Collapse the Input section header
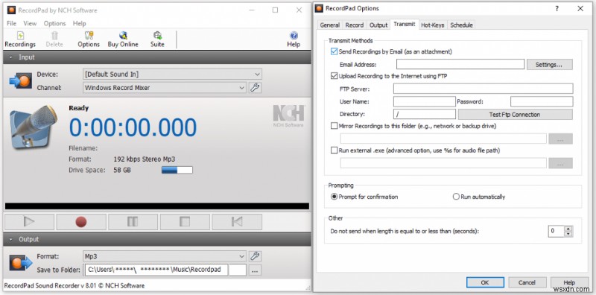Image resolution: width=596 pixels, height=295 pixels. click(157, 57)
